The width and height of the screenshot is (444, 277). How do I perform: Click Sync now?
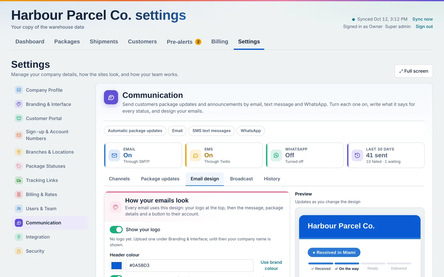[x=422, y=19]
